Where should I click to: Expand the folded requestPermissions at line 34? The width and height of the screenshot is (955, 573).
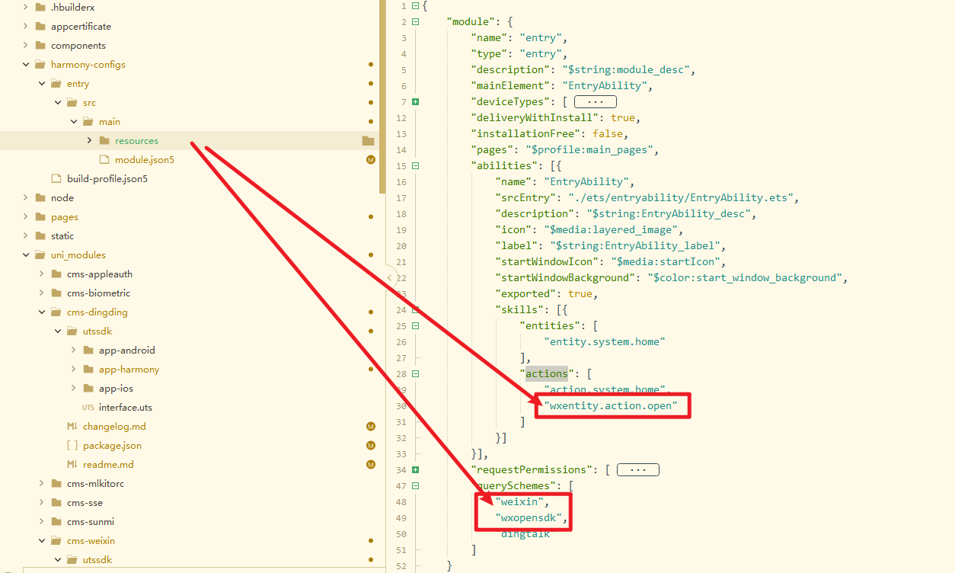(415, 469)
